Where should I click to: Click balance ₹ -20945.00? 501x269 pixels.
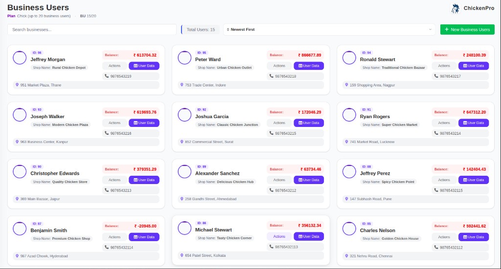coord(145,226)
